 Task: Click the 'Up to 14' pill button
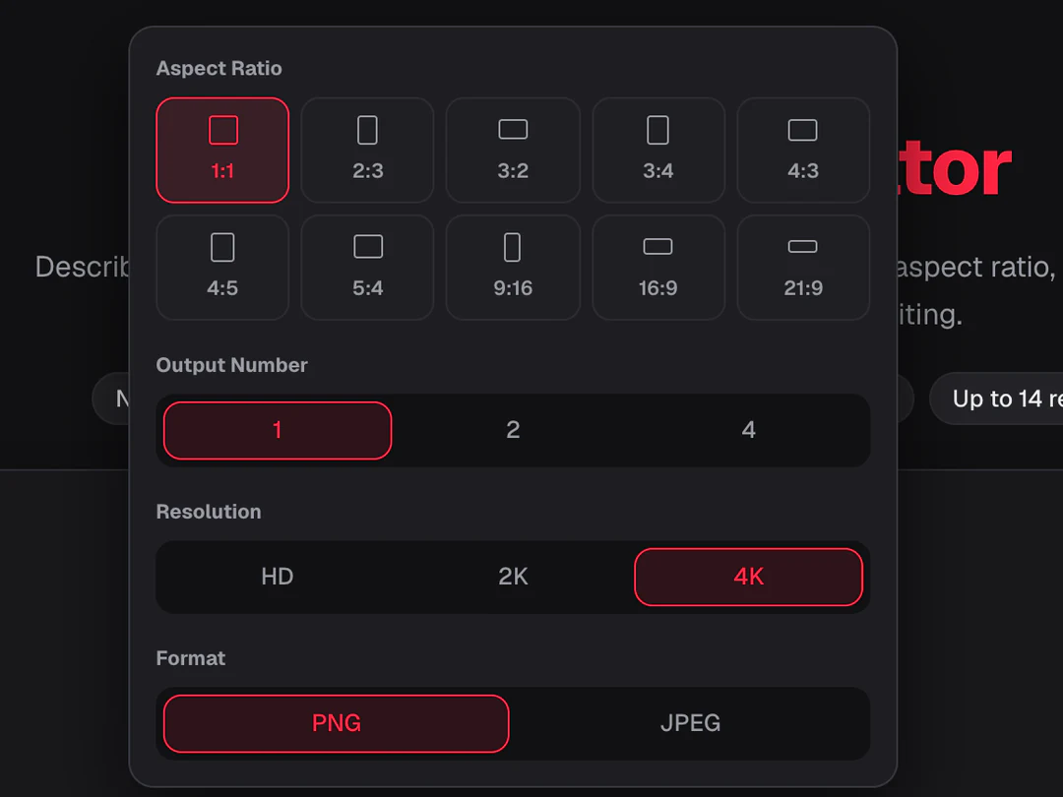(996, 398)
